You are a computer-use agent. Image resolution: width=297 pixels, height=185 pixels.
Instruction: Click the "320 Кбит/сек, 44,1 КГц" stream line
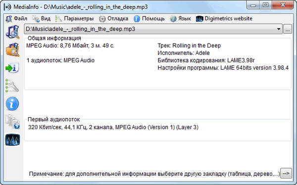point(113,127)
